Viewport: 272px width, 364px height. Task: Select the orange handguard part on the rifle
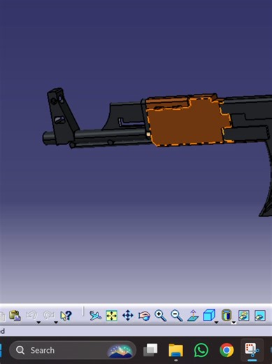[x=187, y=124]
